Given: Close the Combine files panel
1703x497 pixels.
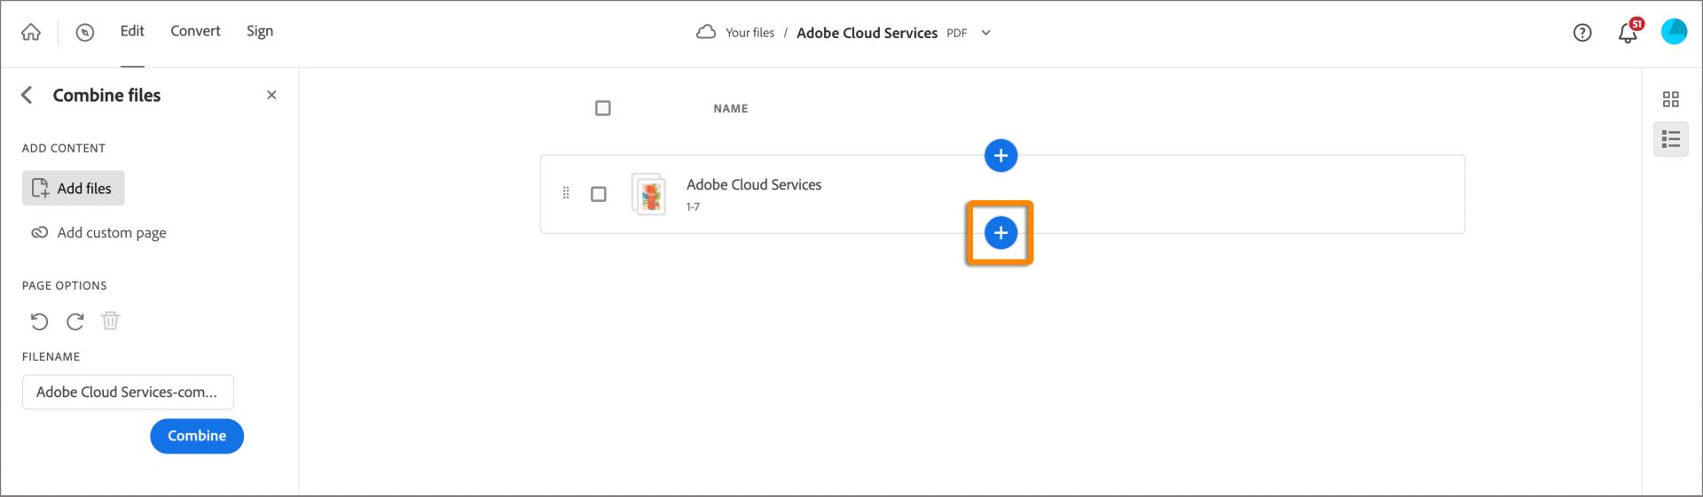Looking at the screenshot, I should tap(271, 95).
